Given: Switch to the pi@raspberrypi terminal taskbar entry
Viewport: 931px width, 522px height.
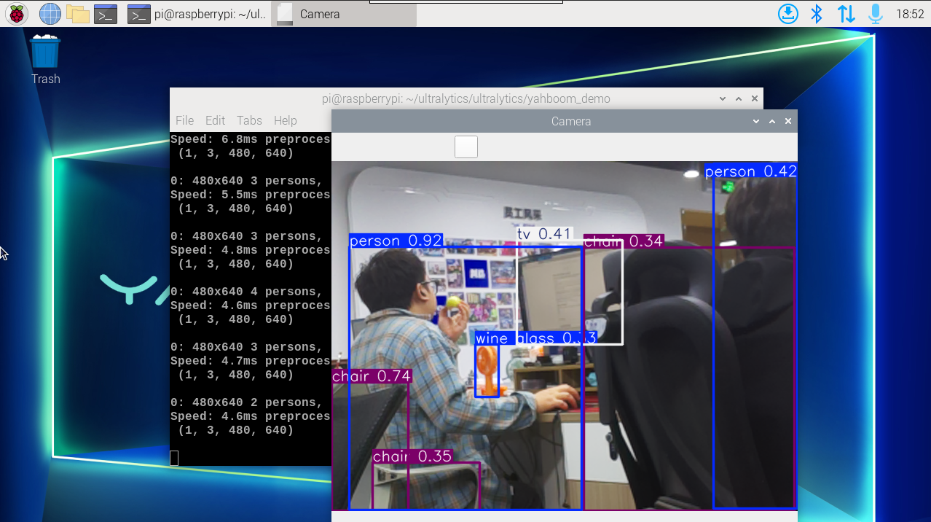Looking at the screenshot, I should point(196,14).
